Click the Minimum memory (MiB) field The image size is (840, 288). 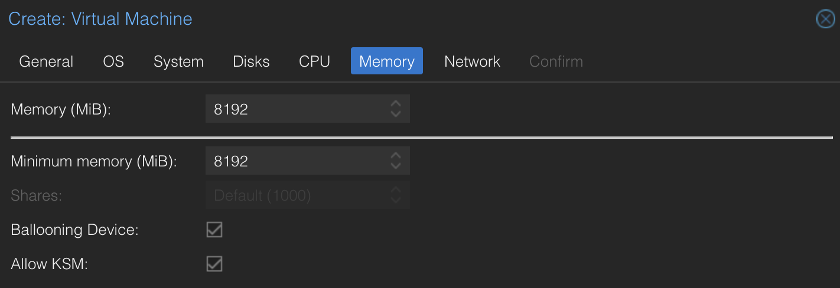click(295, 161)
